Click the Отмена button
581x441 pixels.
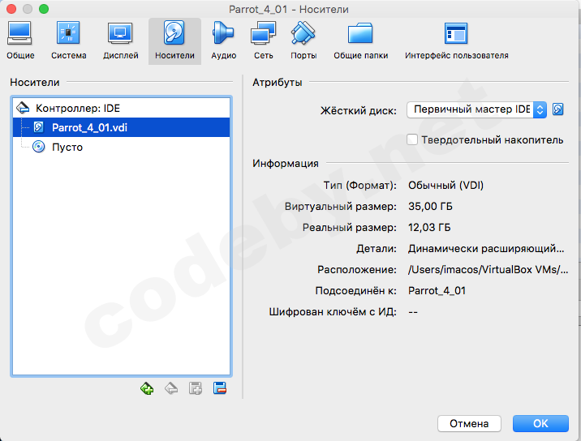(469, 423)
